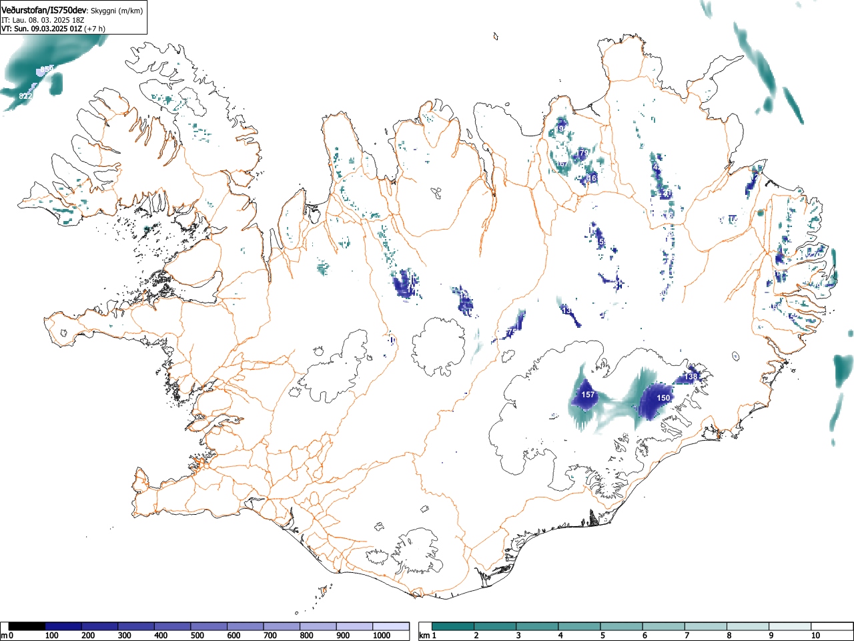Image resolution: width=854 pixels, height=641 pixels.
Task: Click the '500' tick on the meters legend
Action: 197,636
